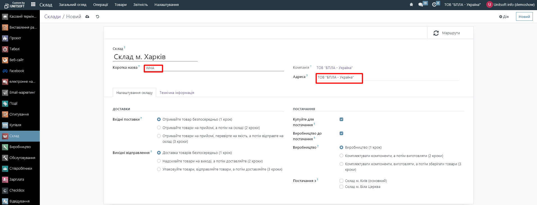Click the cloud save icon
This screenshot has width=537, height=205.
click(87, 17)
